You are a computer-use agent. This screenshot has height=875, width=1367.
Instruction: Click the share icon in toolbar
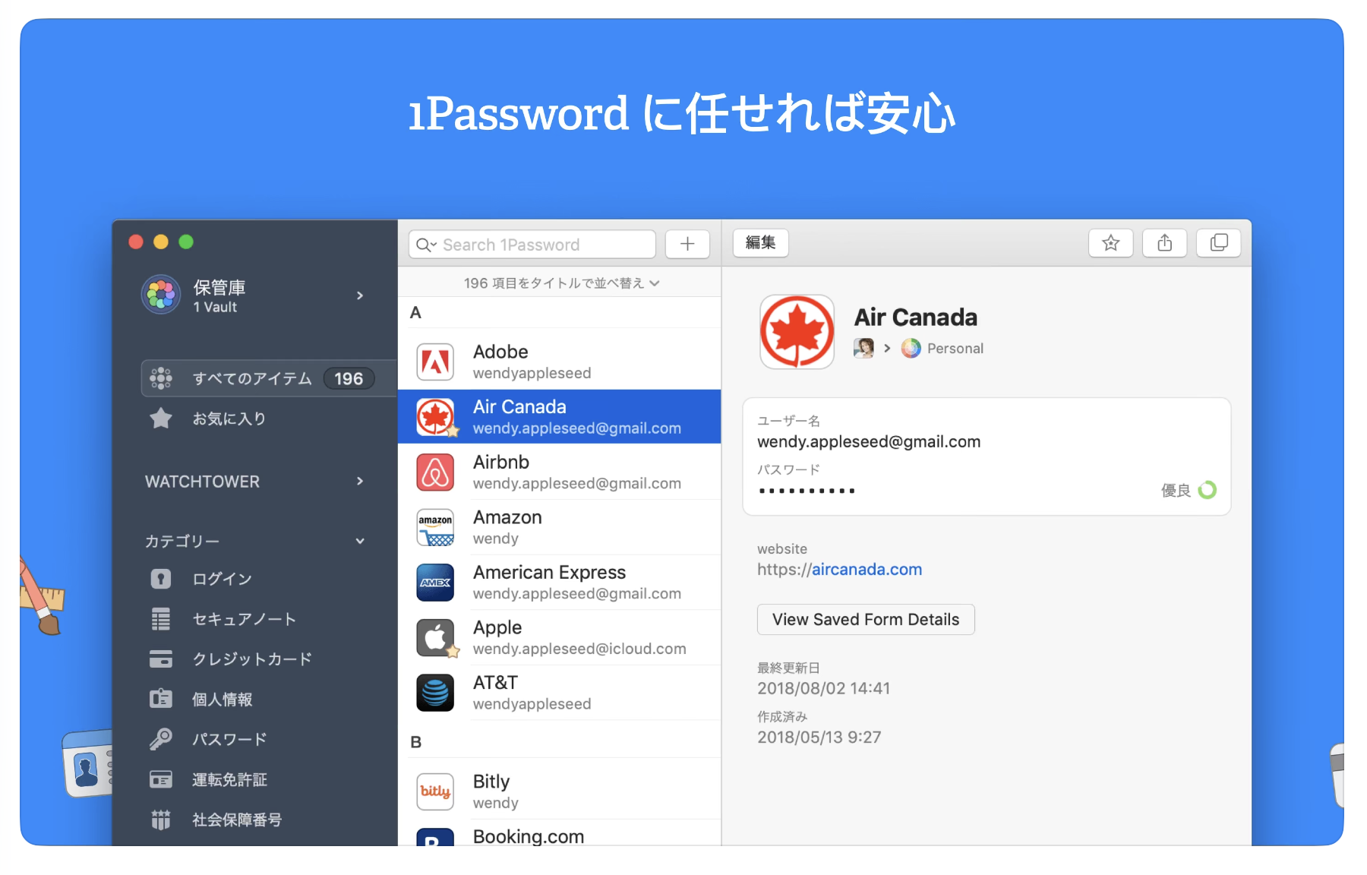[1164, 243]
